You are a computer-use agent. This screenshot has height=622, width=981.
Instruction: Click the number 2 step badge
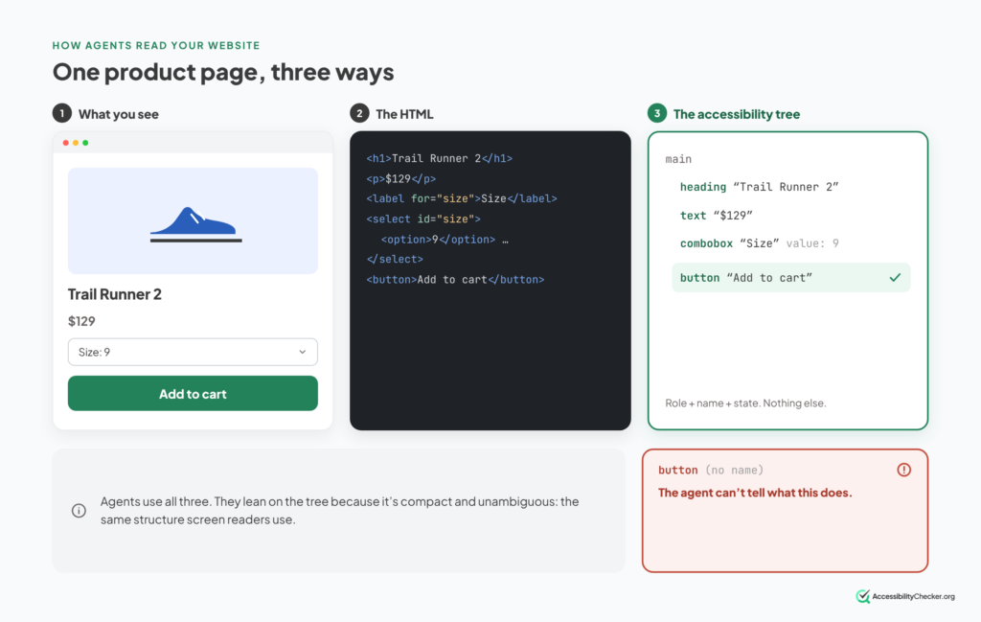point(359,113)
